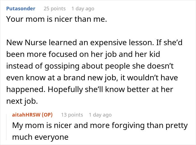This screenshot has height=145, width=196.
Task: Click the line 'been more focused on her job'
Action: pyautogui.click(x=83, y=54)
